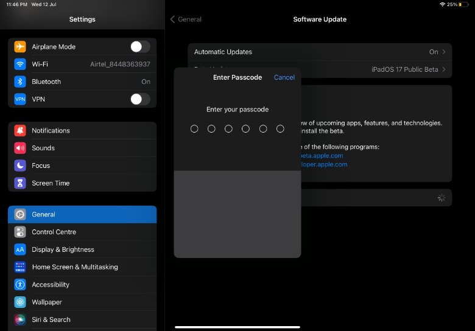The width and height of the screenshot is (475, 331).
Task: Open the Focus settings row
Action: pos(82,165)
